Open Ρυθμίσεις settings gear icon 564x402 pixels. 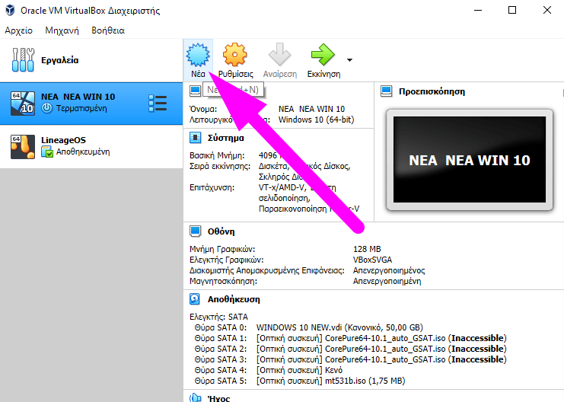pyautogui.click(x=235, y=55)
